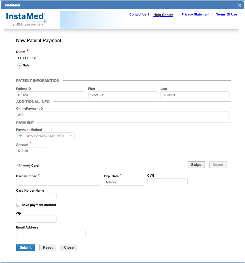
Task: Open Terms Of Use
Action: [226, 14]
